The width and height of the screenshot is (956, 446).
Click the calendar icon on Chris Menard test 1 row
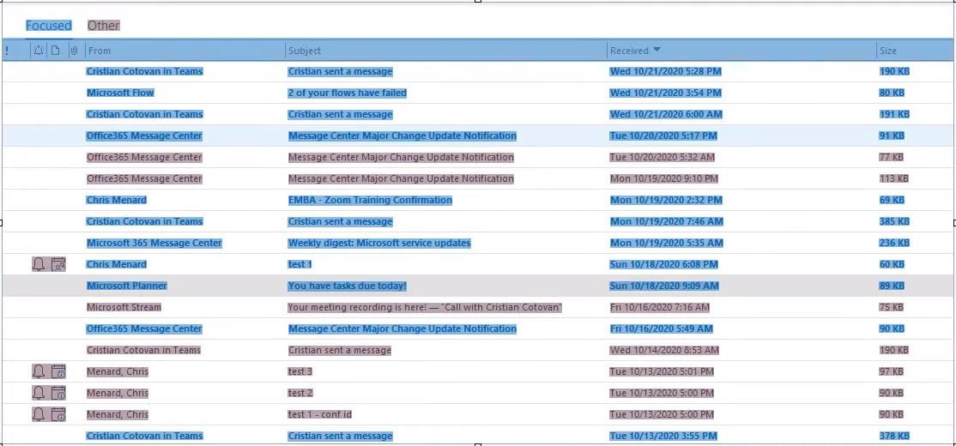click(x=58, y=264)
